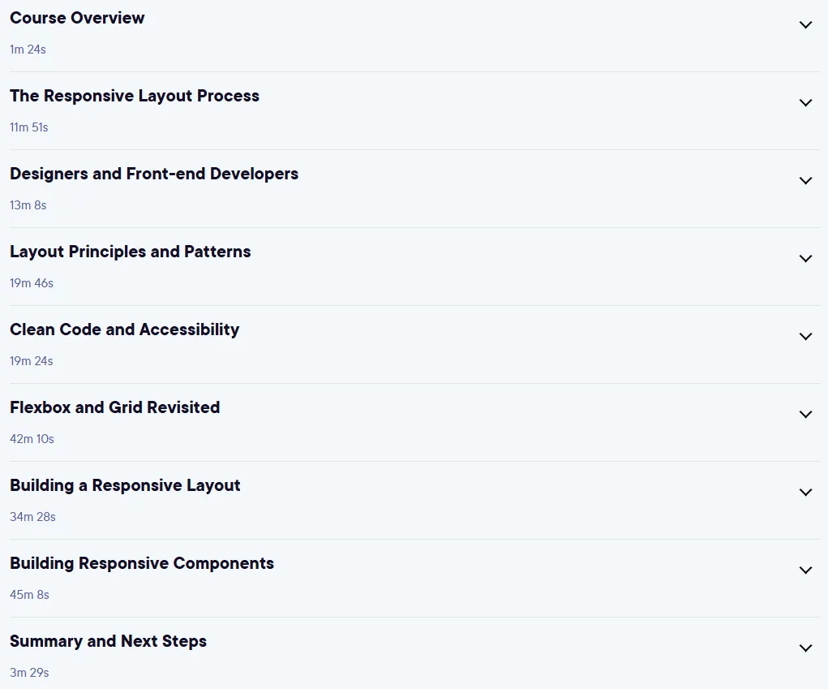
Task: Expand the Course Overview chevron
Action: (x=805, y=25)
